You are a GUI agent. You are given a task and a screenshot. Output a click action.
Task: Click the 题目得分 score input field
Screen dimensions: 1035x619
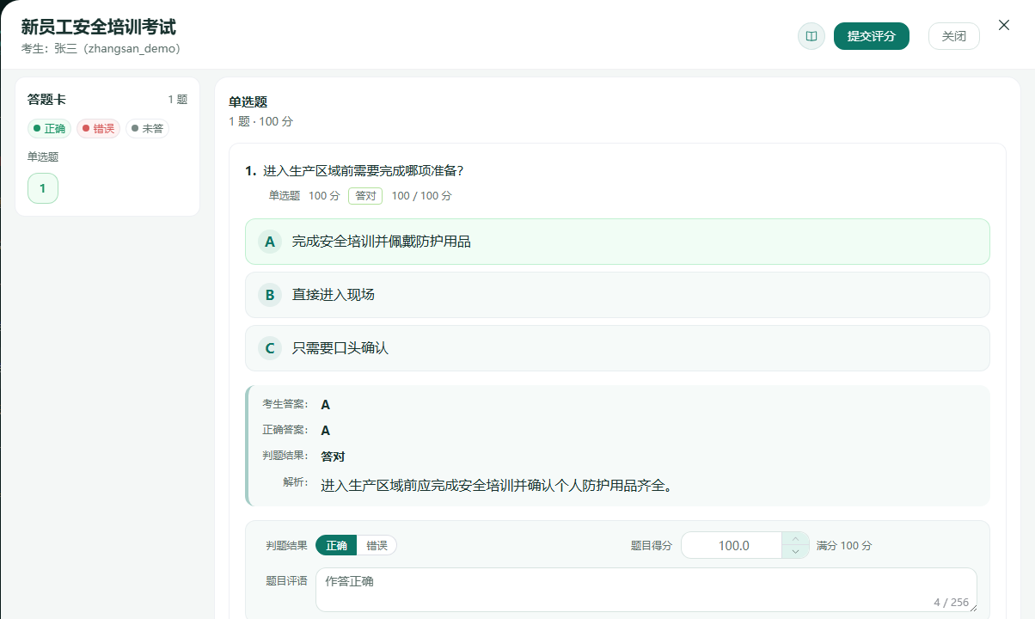pyautogui.click(x=732, y=545)
